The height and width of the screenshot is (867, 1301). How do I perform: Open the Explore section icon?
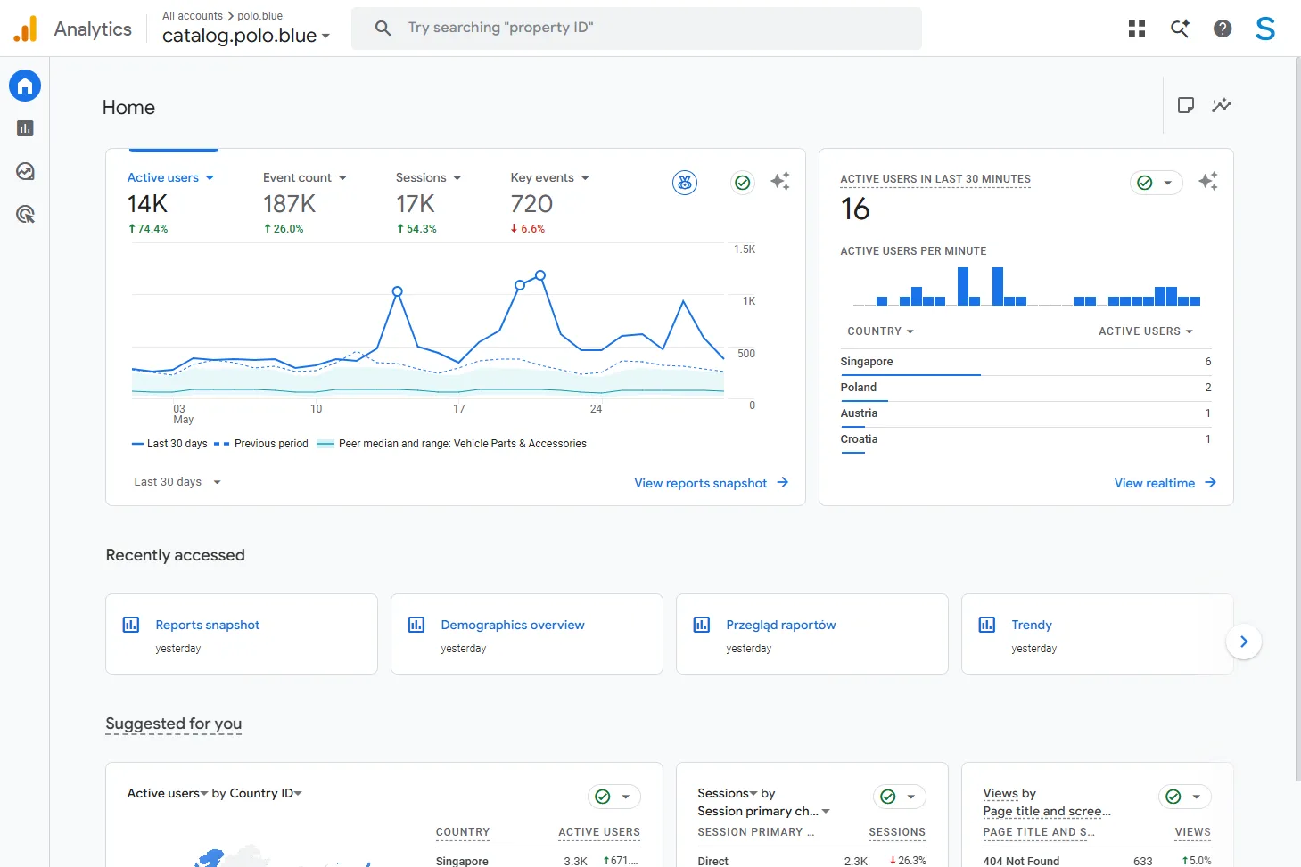[x=25, y=171]
